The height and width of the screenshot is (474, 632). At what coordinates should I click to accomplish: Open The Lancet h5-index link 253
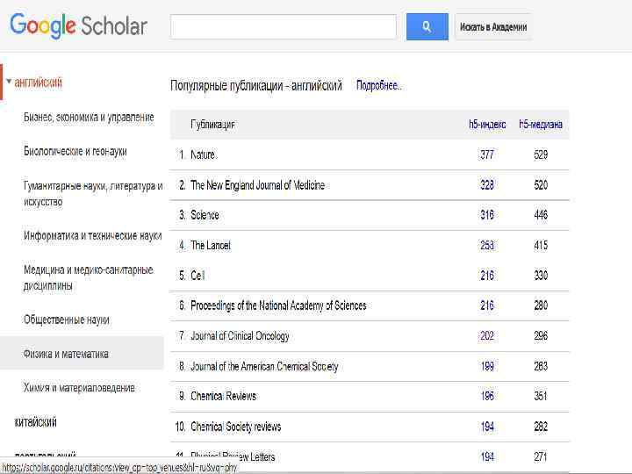coord(487,246)
